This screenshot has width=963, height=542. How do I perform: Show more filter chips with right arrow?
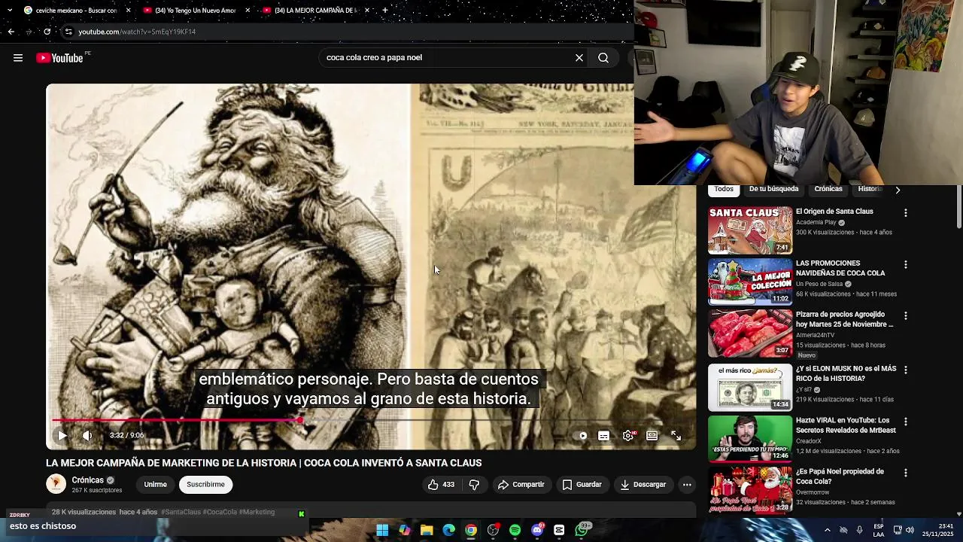[897, 190]
